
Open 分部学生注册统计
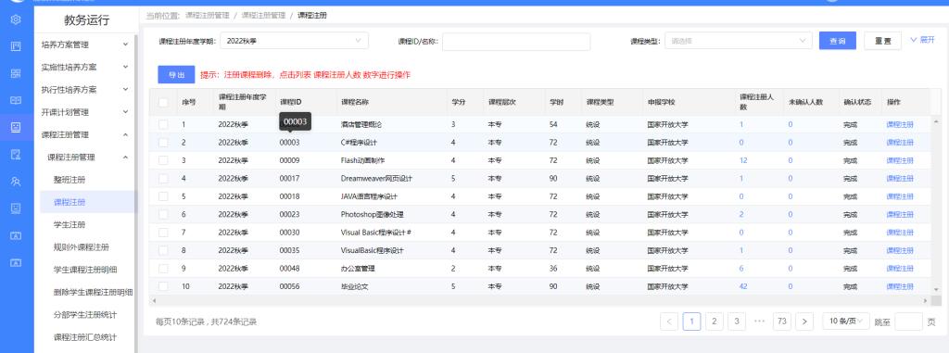coord(85,315)
